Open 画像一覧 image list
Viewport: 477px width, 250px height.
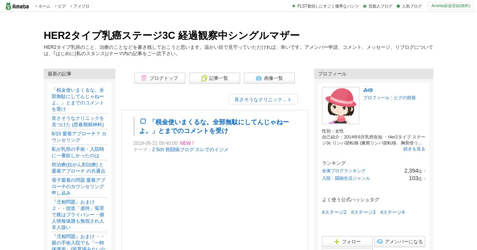point(270,78)
